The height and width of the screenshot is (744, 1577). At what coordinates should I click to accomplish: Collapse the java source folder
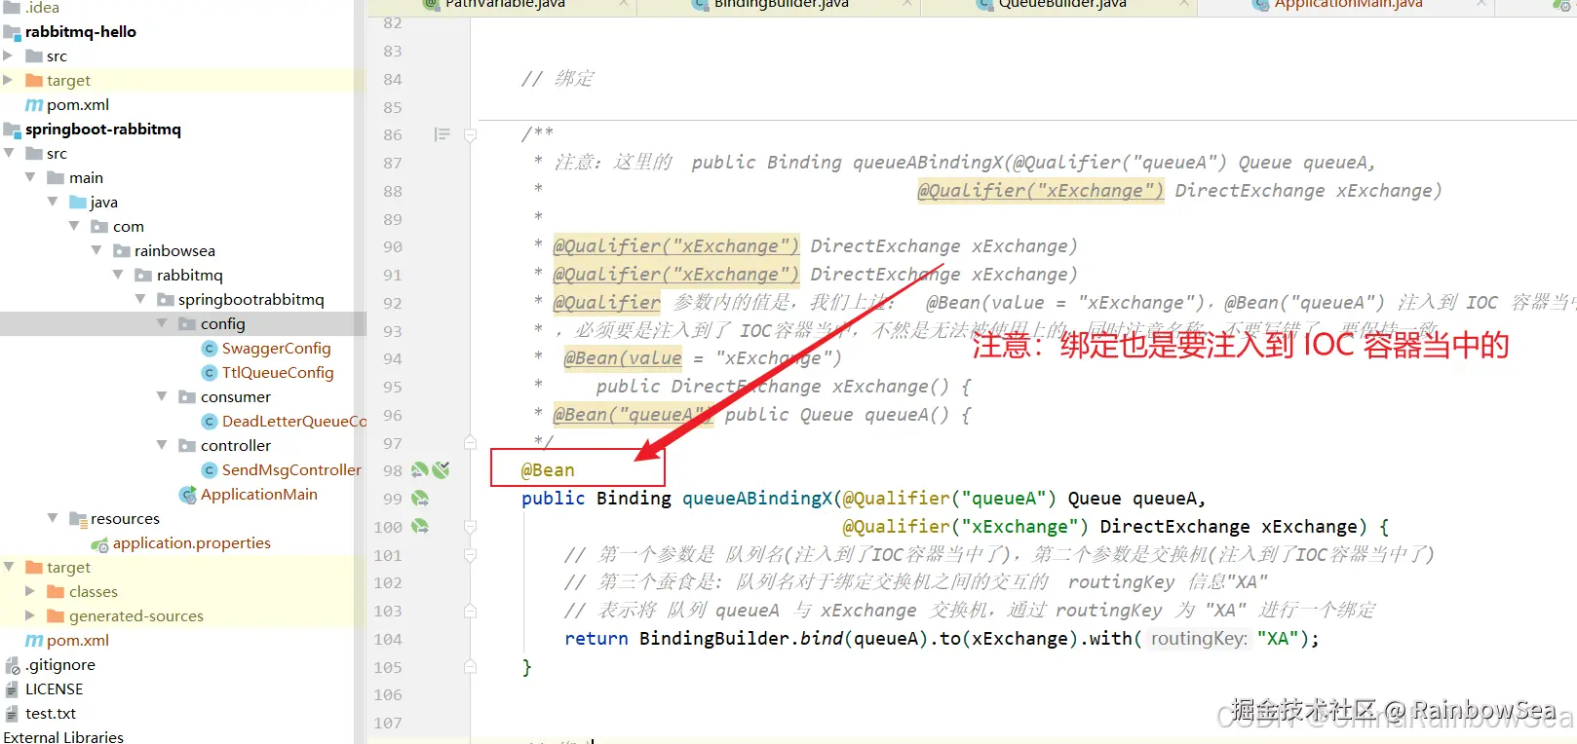click(53, 202)
